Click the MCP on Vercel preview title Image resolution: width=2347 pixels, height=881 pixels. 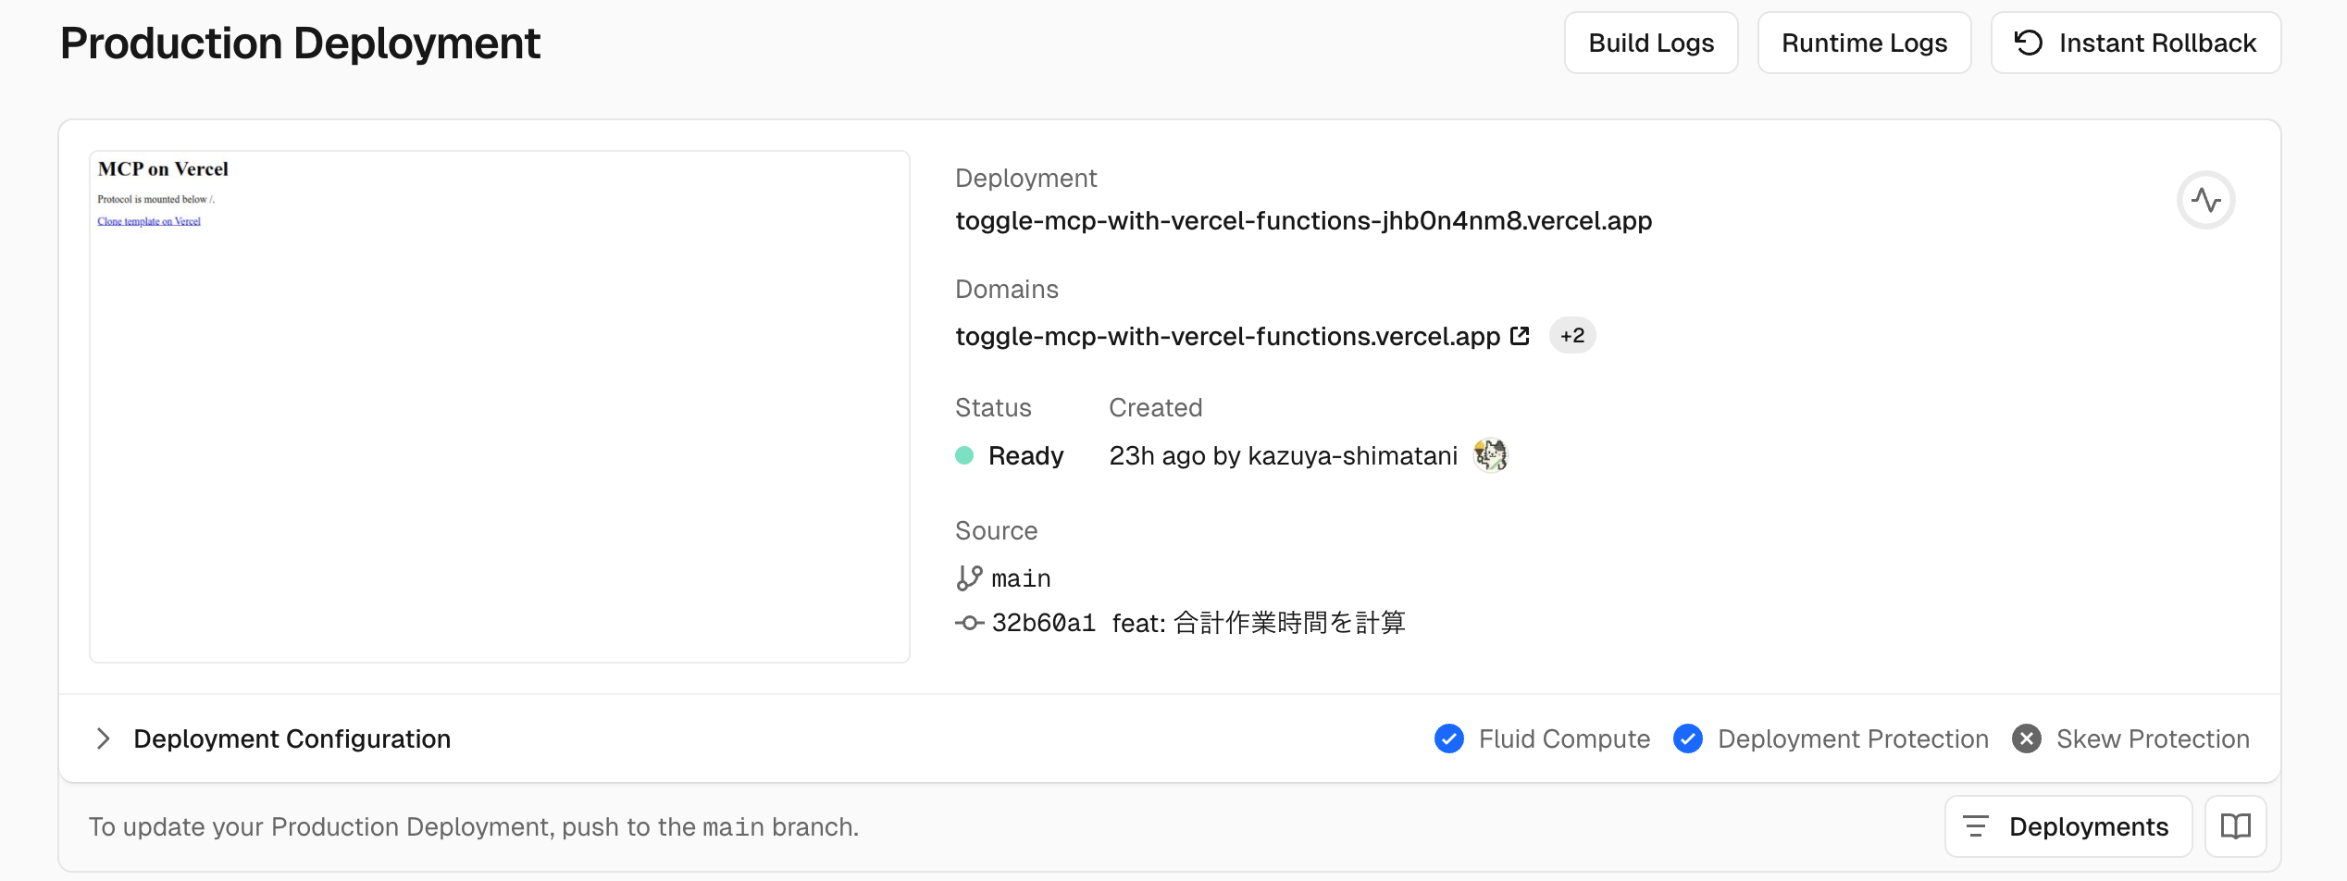pos(163,169)
